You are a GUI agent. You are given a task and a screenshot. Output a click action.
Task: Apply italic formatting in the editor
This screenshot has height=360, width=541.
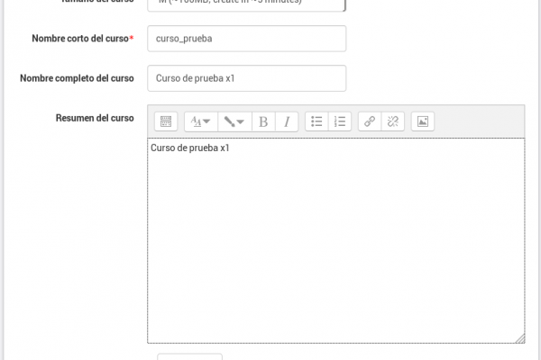click(287, 121)
